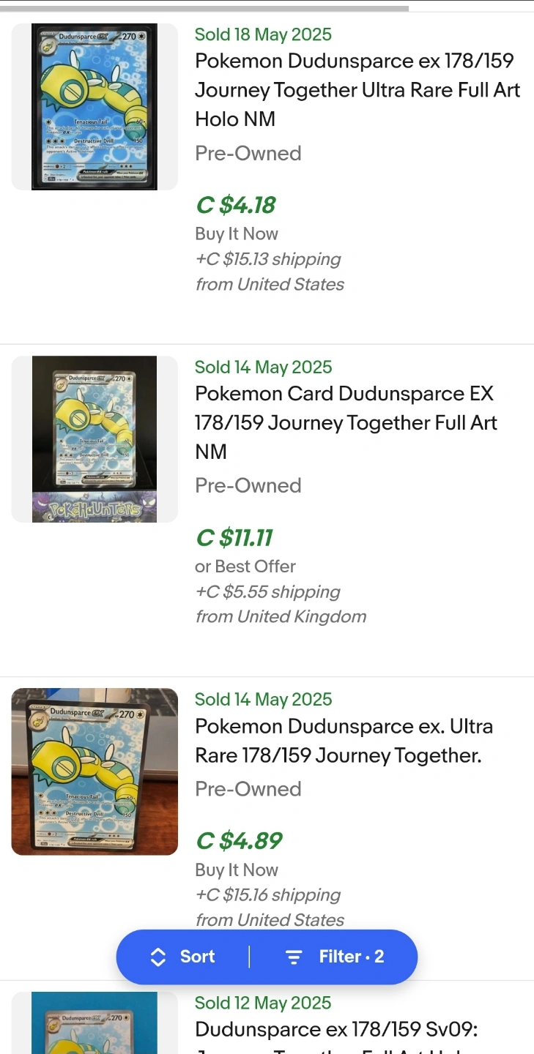
Task: Click the C $11.11 sold price
Action: point(234,538)
